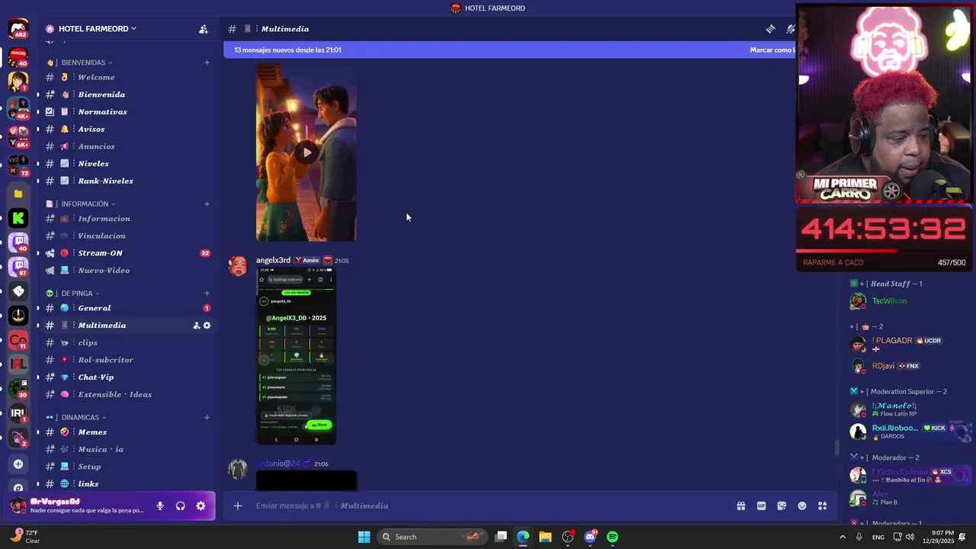Open volume control in system tray
The width and height of the screenshot is (976, 549).
tap(910, 537)
